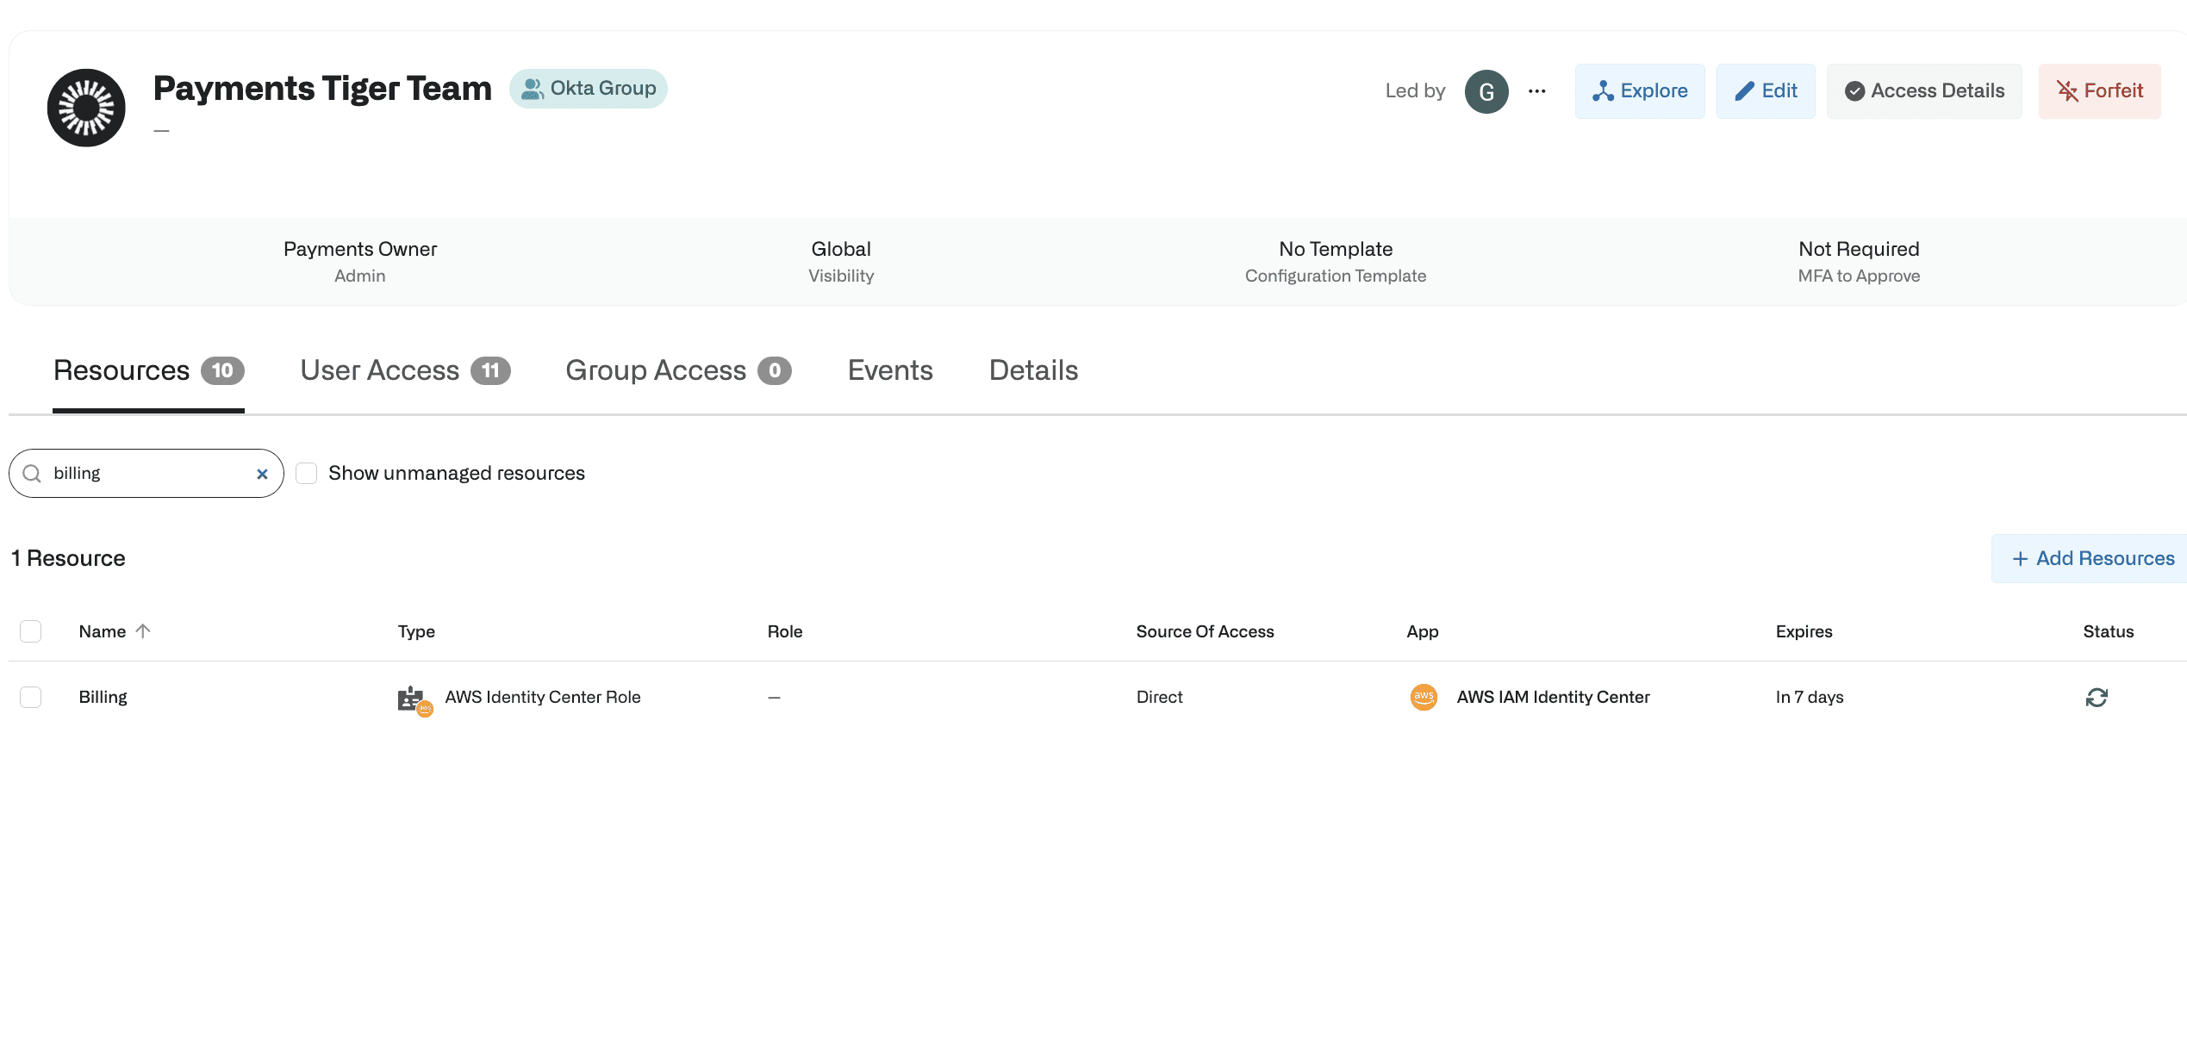Screen dimensions: 2187x1056
Task: Click the Expires column header
Action: click(1804, 631)
